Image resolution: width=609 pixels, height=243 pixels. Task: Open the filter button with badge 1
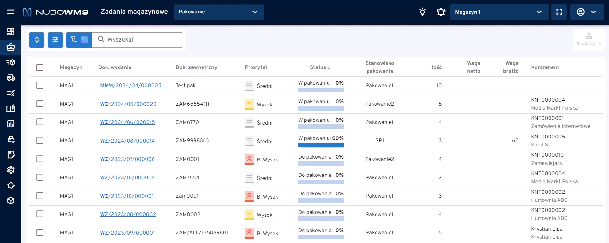coord(79,40)
